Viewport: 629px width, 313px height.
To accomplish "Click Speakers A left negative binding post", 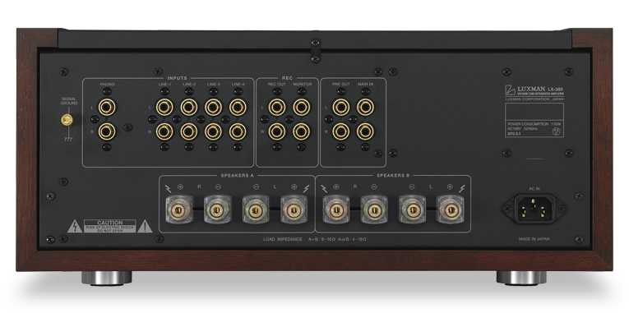I will coord(256,209).
